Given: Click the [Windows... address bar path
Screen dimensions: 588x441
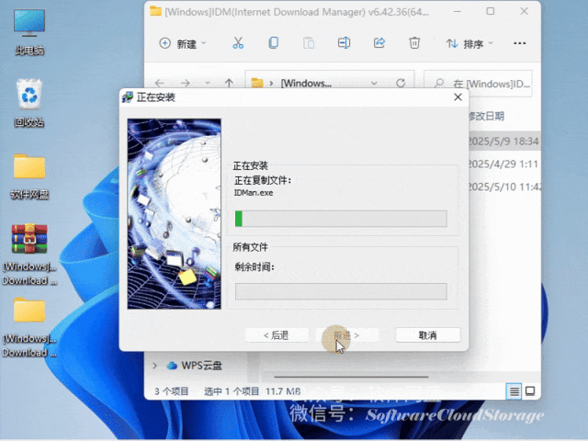Looking at the screenshot, I should coord(306,84).
